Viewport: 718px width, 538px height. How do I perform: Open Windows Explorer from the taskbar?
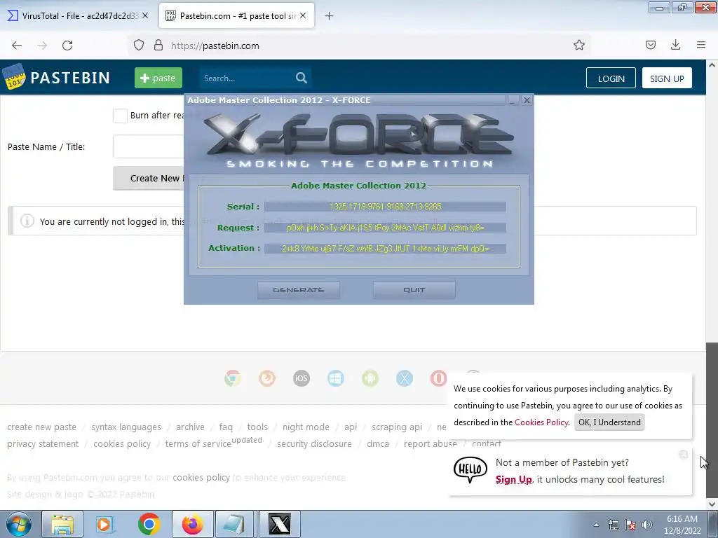coord(62,524)
